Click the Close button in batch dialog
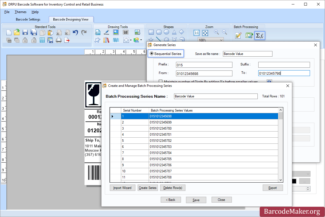This screenshot has height=217, width=325. tap(221, 200)
